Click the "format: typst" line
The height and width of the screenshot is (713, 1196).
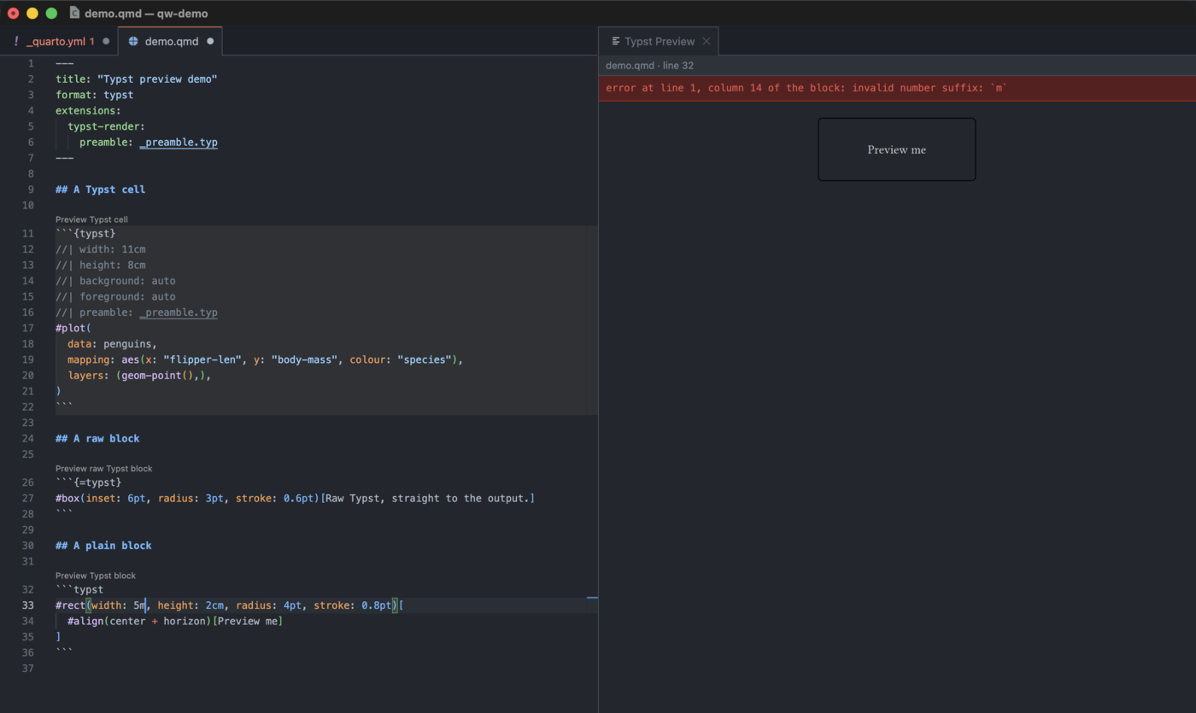(94, 95)
